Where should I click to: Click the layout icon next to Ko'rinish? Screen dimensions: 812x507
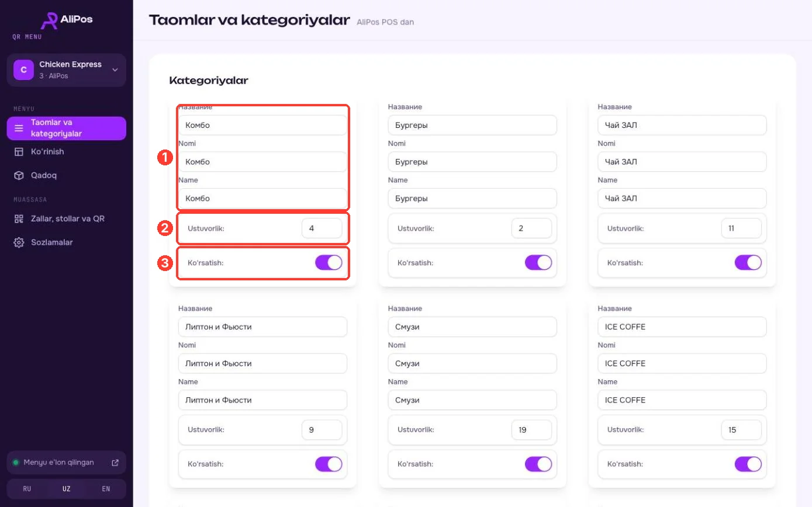click(19, 152)
